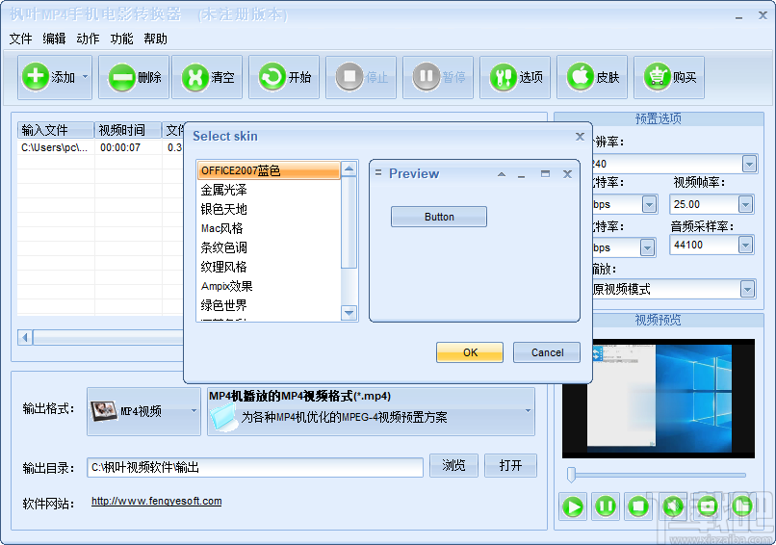
Task: Start conversion with 开始 button
Action: pos(285,77)
